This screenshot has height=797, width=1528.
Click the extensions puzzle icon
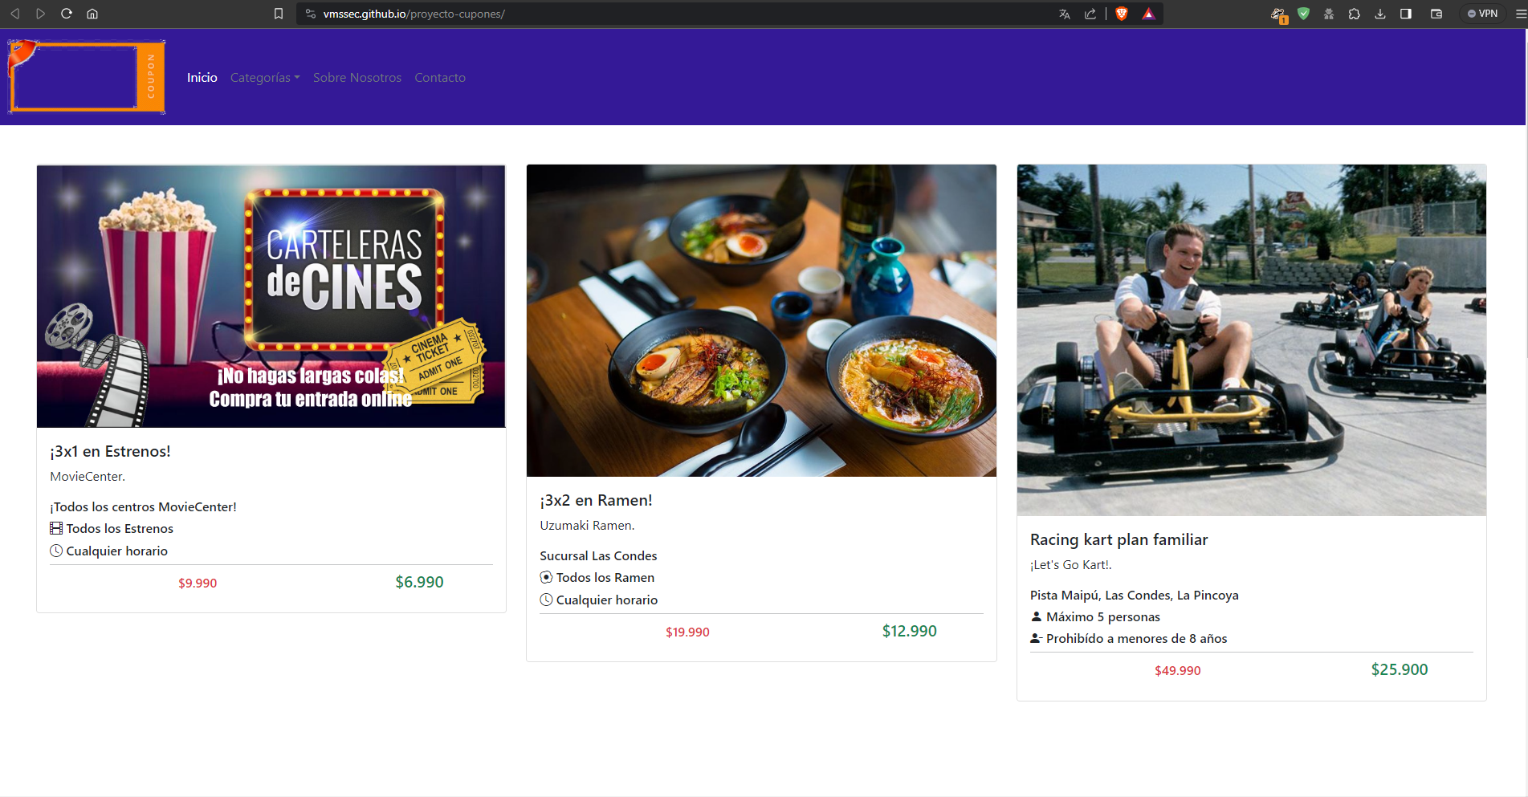point(1355,14)
